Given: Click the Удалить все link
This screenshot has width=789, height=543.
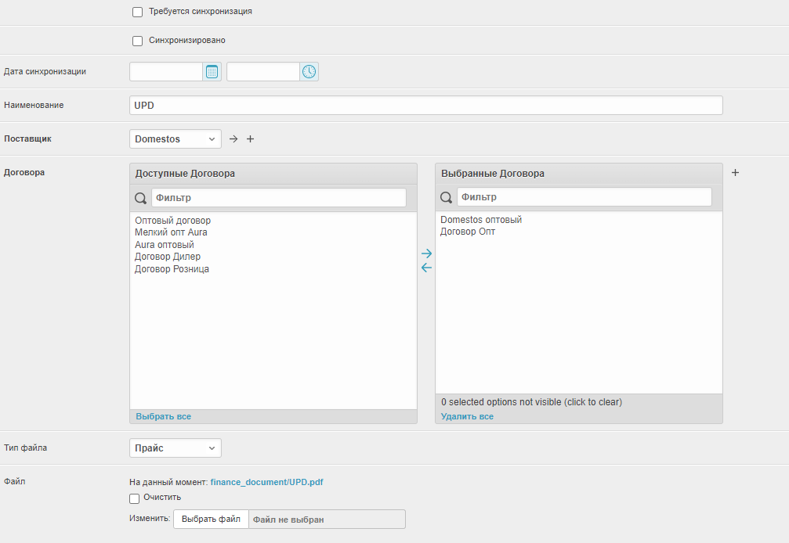Looking at the screenshot, I should [467, 416].
